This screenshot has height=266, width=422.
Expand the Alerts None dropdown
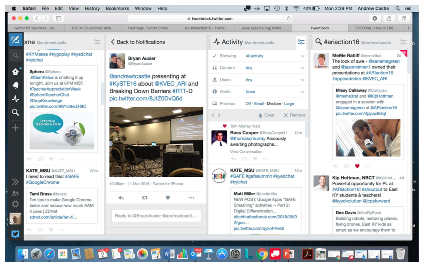[x=258, y=92]
